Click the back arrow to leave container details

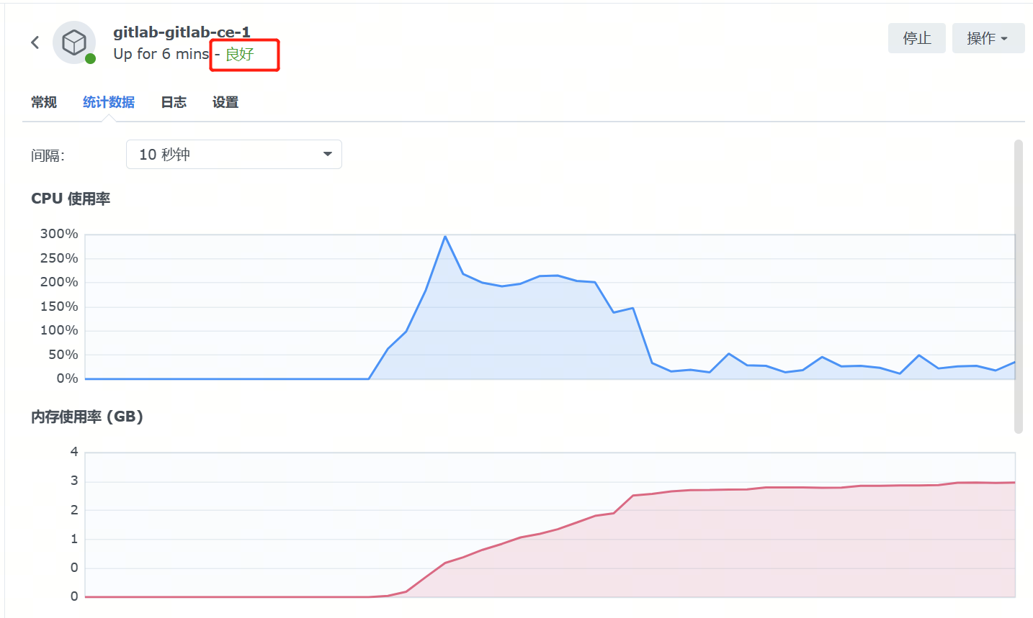35,42
